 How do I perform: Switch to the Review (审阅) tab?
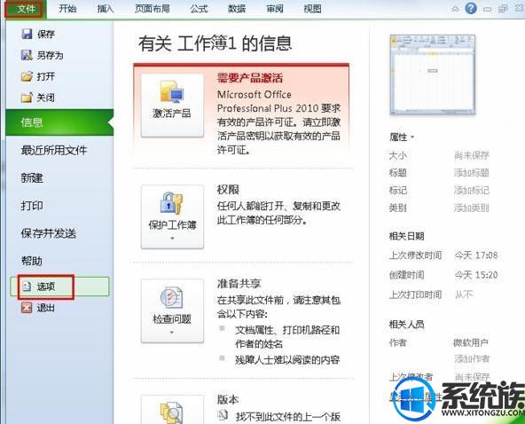click(275, 8)
